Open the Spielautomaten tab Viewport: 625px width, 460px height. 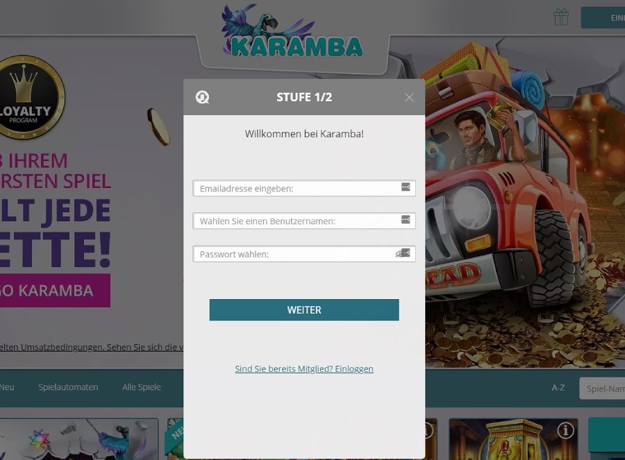[x=68, y=387]
